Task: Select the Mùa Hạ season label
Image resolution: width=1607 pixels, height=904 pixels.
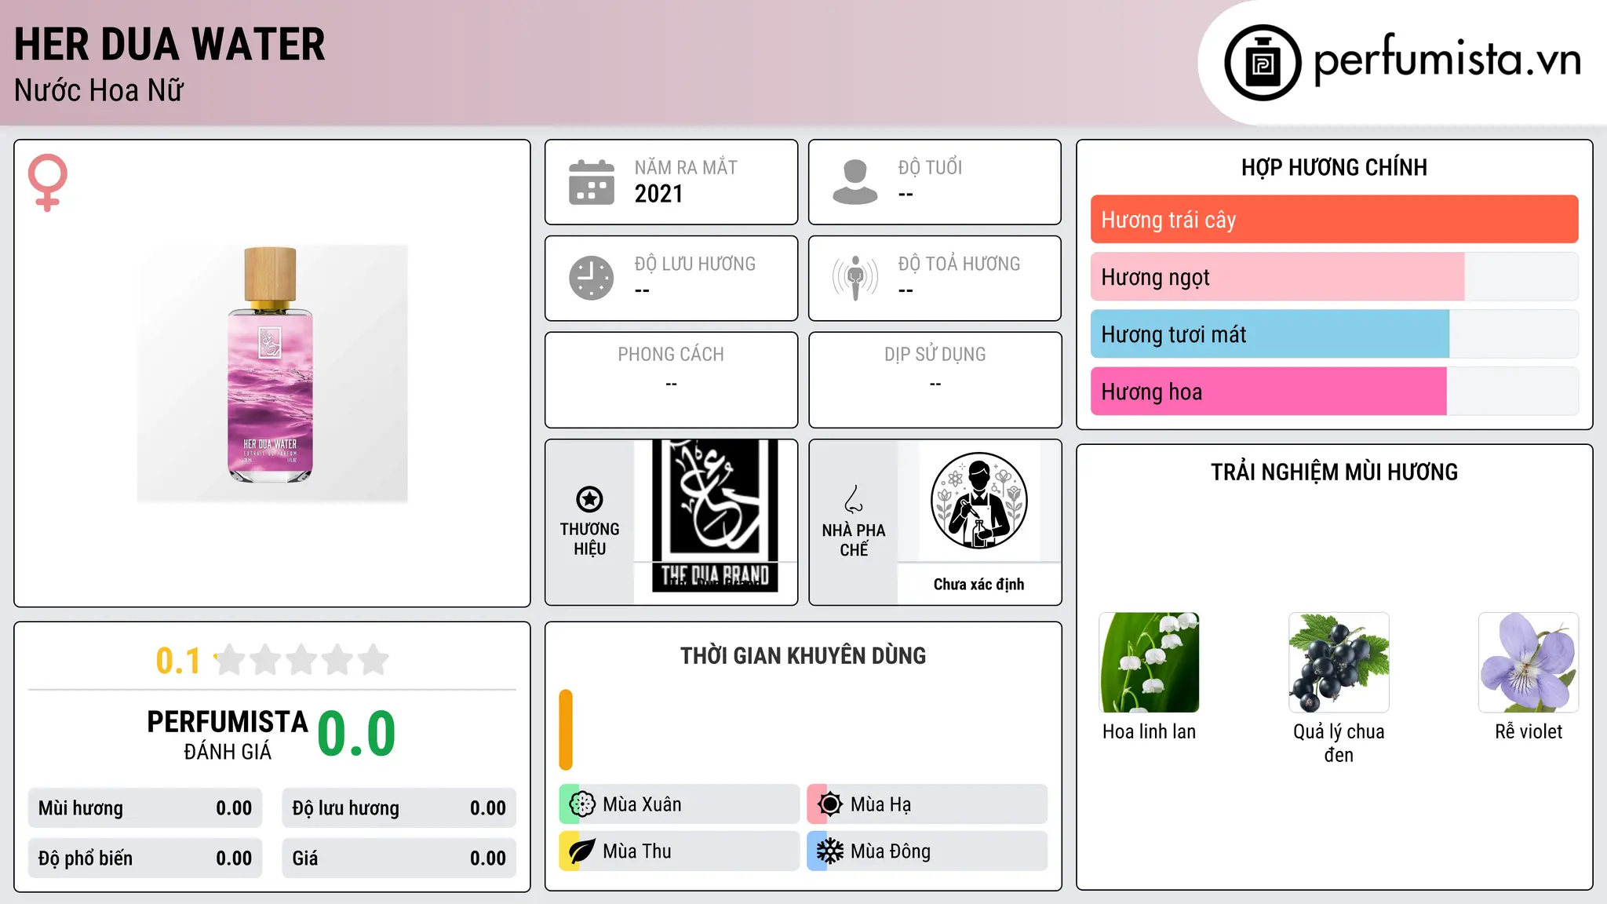Action: (x=880, y=804)
